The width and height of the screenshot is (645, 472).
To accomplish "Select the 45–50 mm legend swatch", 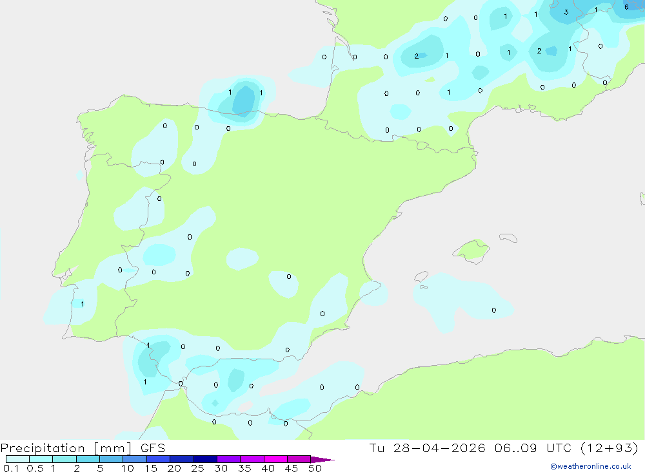I will pyautogui.click(x=299, y=459).
